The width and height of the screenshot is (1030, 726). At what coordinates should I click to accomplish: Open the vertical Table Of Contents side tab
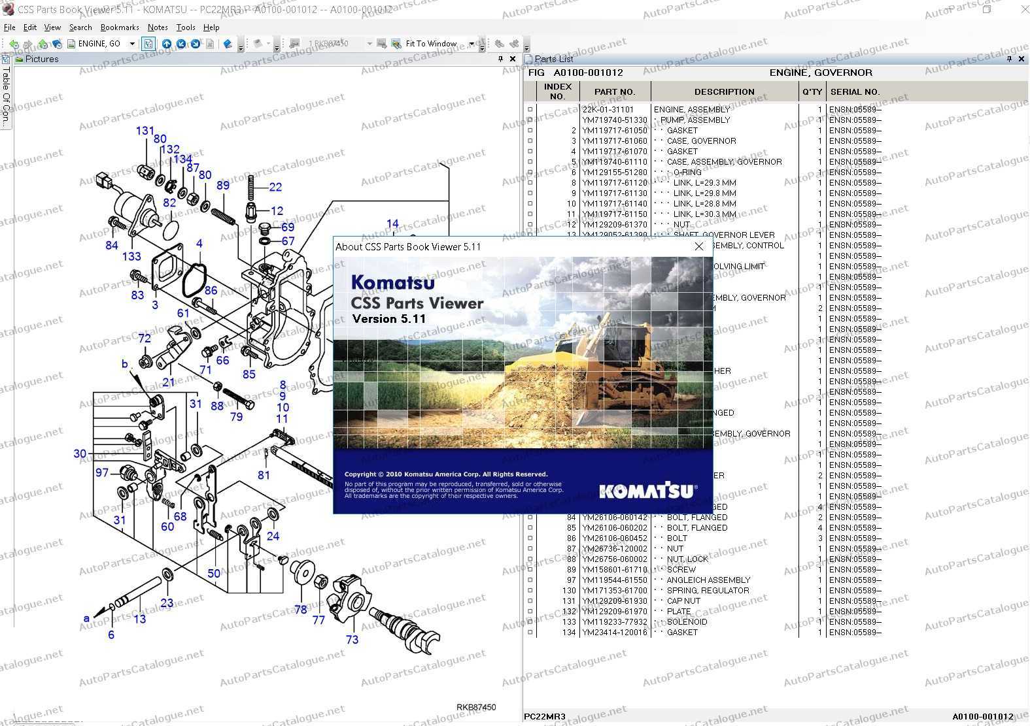pyautogui.click(x=6, y=95)
